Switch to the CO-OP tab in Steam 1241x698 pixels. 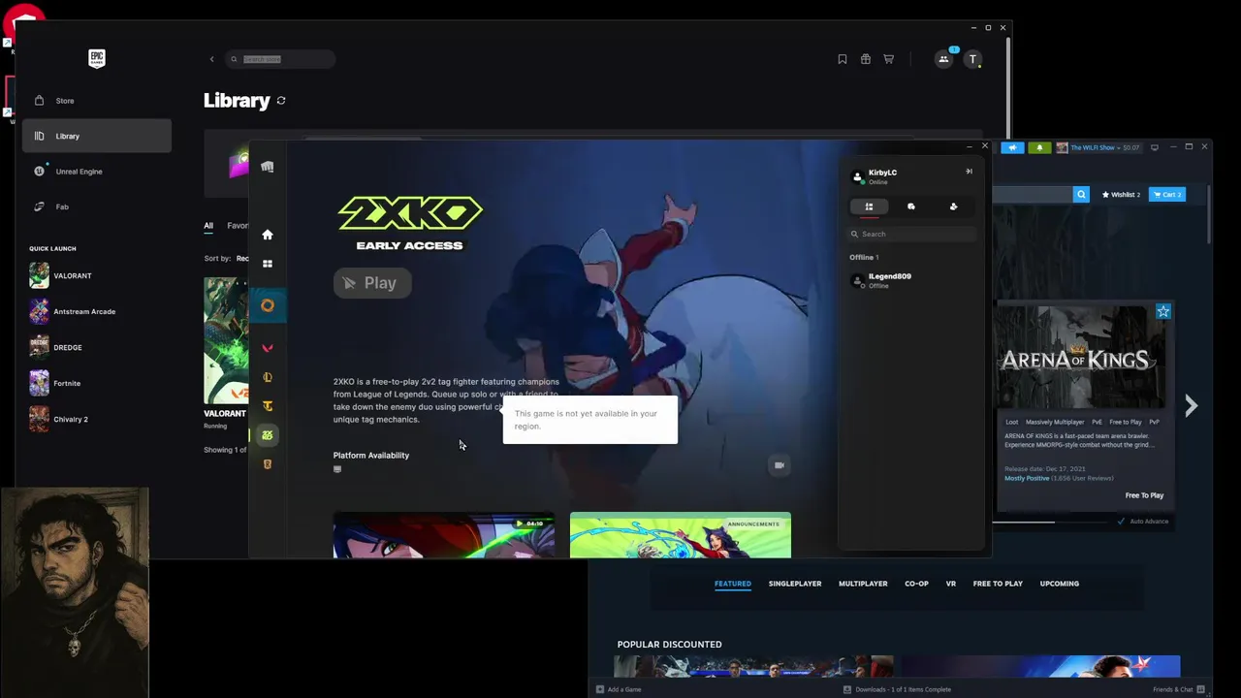[916, 584]
